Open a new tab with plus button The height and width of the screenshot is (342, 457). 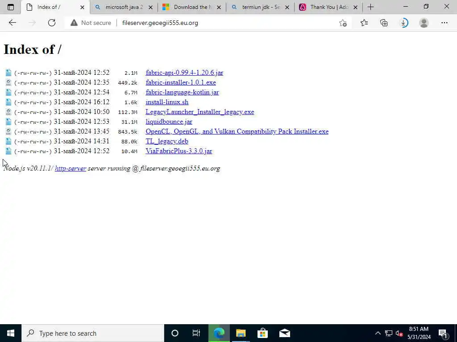(x=371, y=7)
